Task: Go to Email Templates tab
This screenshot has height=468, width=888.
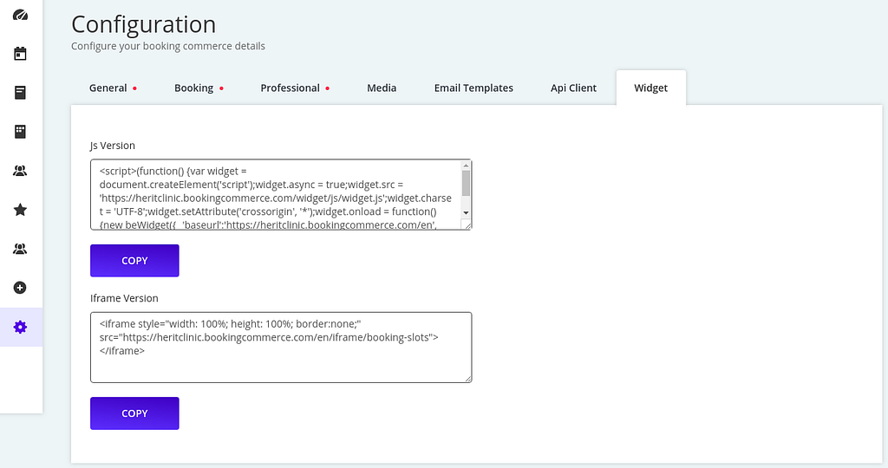Action: point(473,88)
